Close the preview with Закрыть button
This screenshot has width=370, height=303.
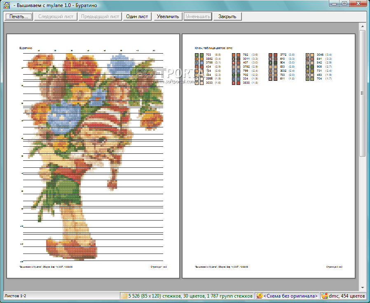point(227,16)
